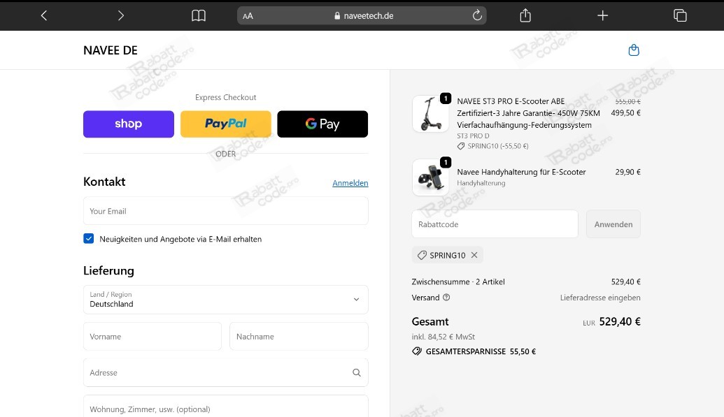Pay with Shop Pay express button

tap(129, 124)
